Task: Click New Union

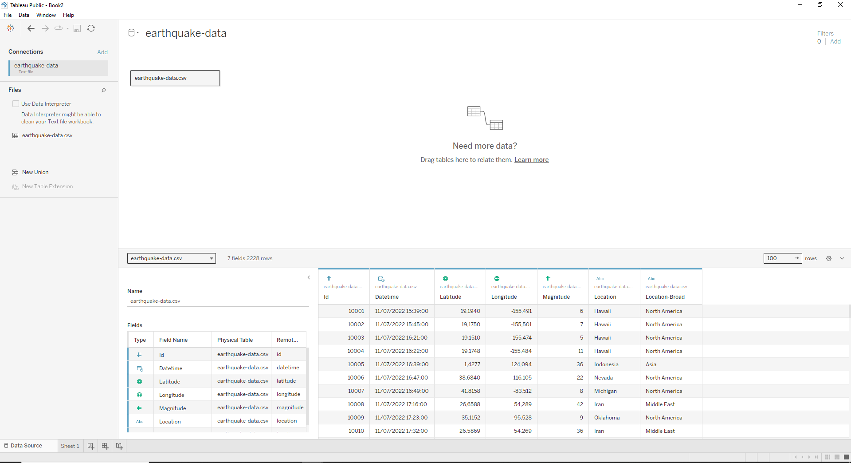Action: pyautogui.click(x=35, y=172)
